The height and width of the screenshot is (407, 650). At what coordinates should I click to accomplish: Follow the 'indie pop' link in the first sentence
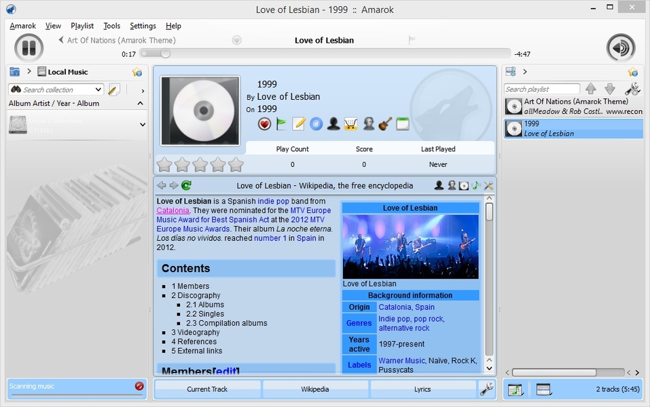pyautogui.click(x=273, y=201)
